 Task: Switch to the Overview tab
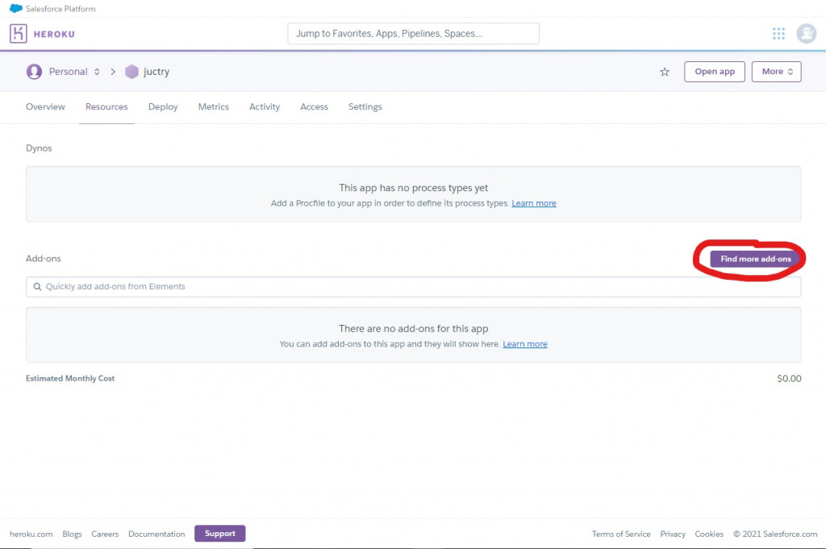click(45, 107)
